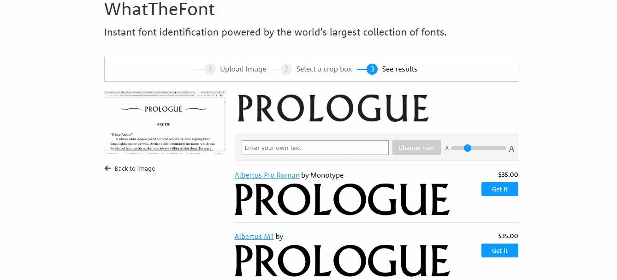This screenshot has width=617, height=280.
Task: Click the large A right of the slider
Action: click(511, 149)
